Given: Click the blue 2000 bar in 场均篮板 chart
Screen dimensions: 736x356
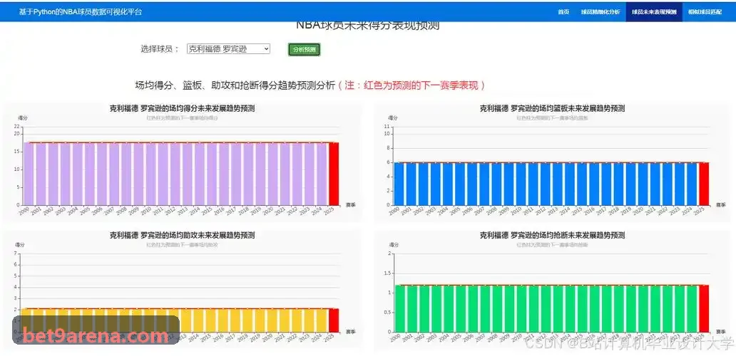Looking at the screenshot, I should (x=399, y=184).
